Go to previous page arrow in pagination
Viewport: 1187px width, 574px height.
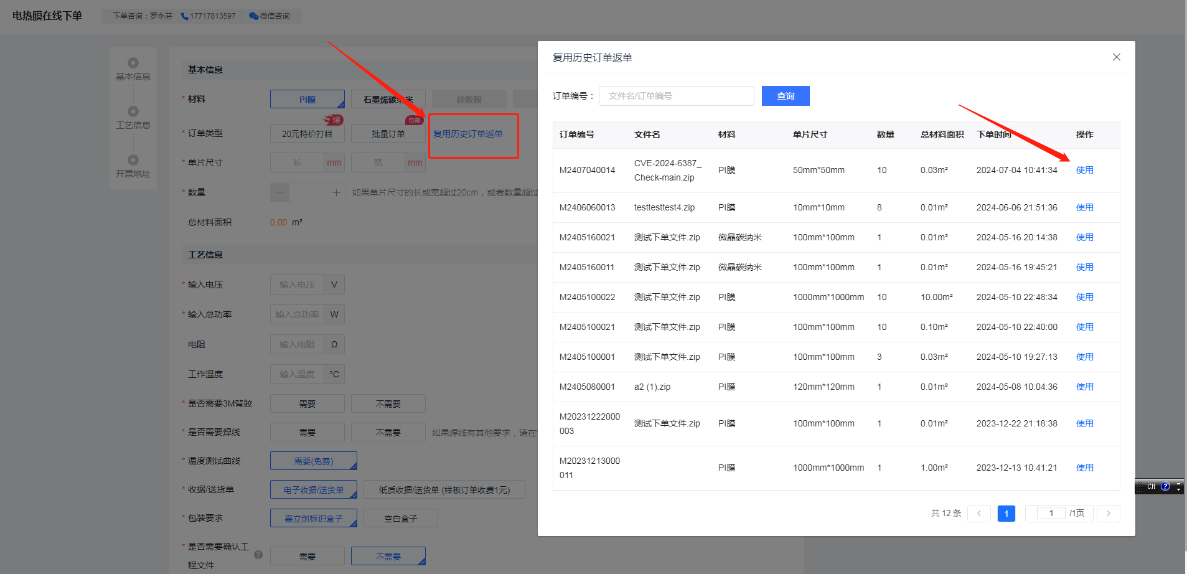[978, 513]
